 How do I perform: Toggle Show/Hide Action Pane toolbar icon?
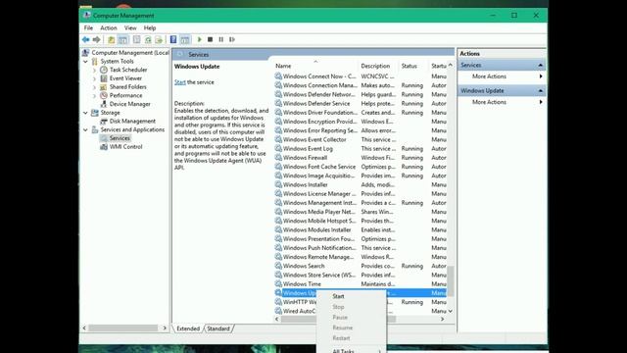[x=185, y=39]
